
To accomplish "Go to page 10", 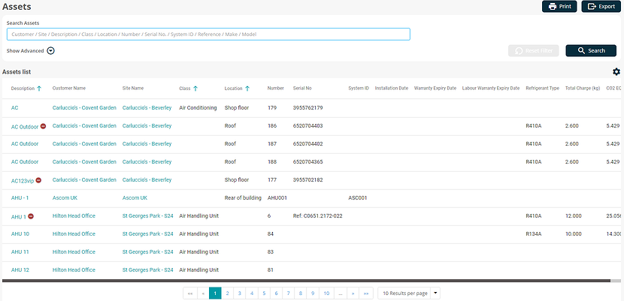I will pos(326,293).
